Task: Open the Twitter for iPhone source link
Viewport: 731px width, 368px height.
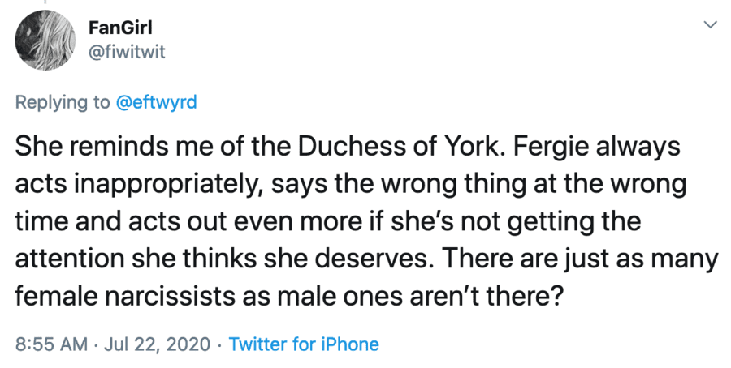Action: pos(304,344)
